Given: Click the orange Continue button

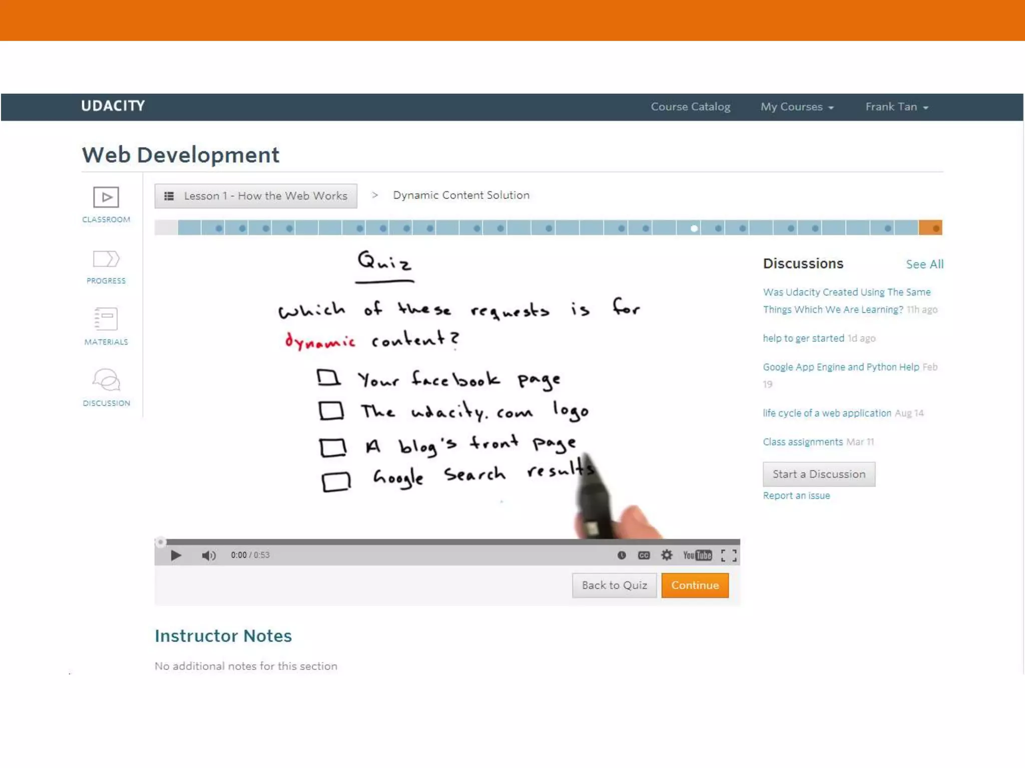Looking at the screenshot, I should [695, 585].
